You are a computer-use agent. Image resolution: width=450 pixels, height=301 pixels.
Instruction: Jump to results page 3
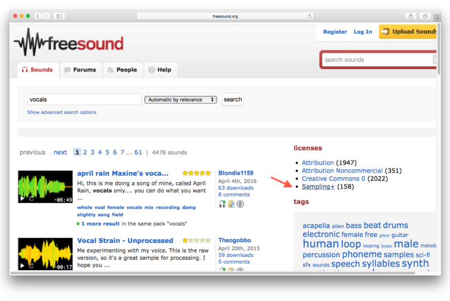coord(93,152)
